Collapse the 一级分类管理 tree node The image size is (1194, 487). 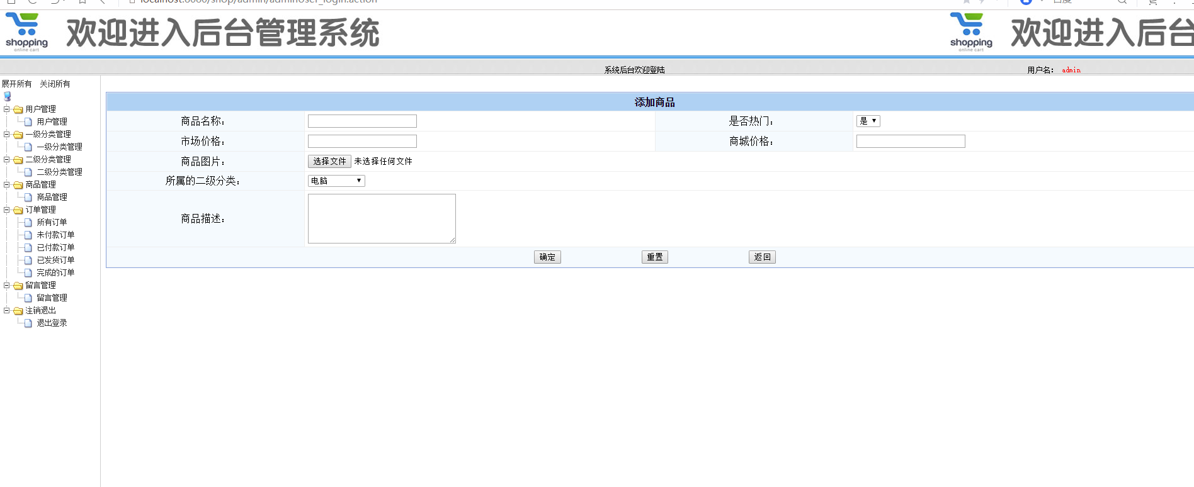[7, 134]
